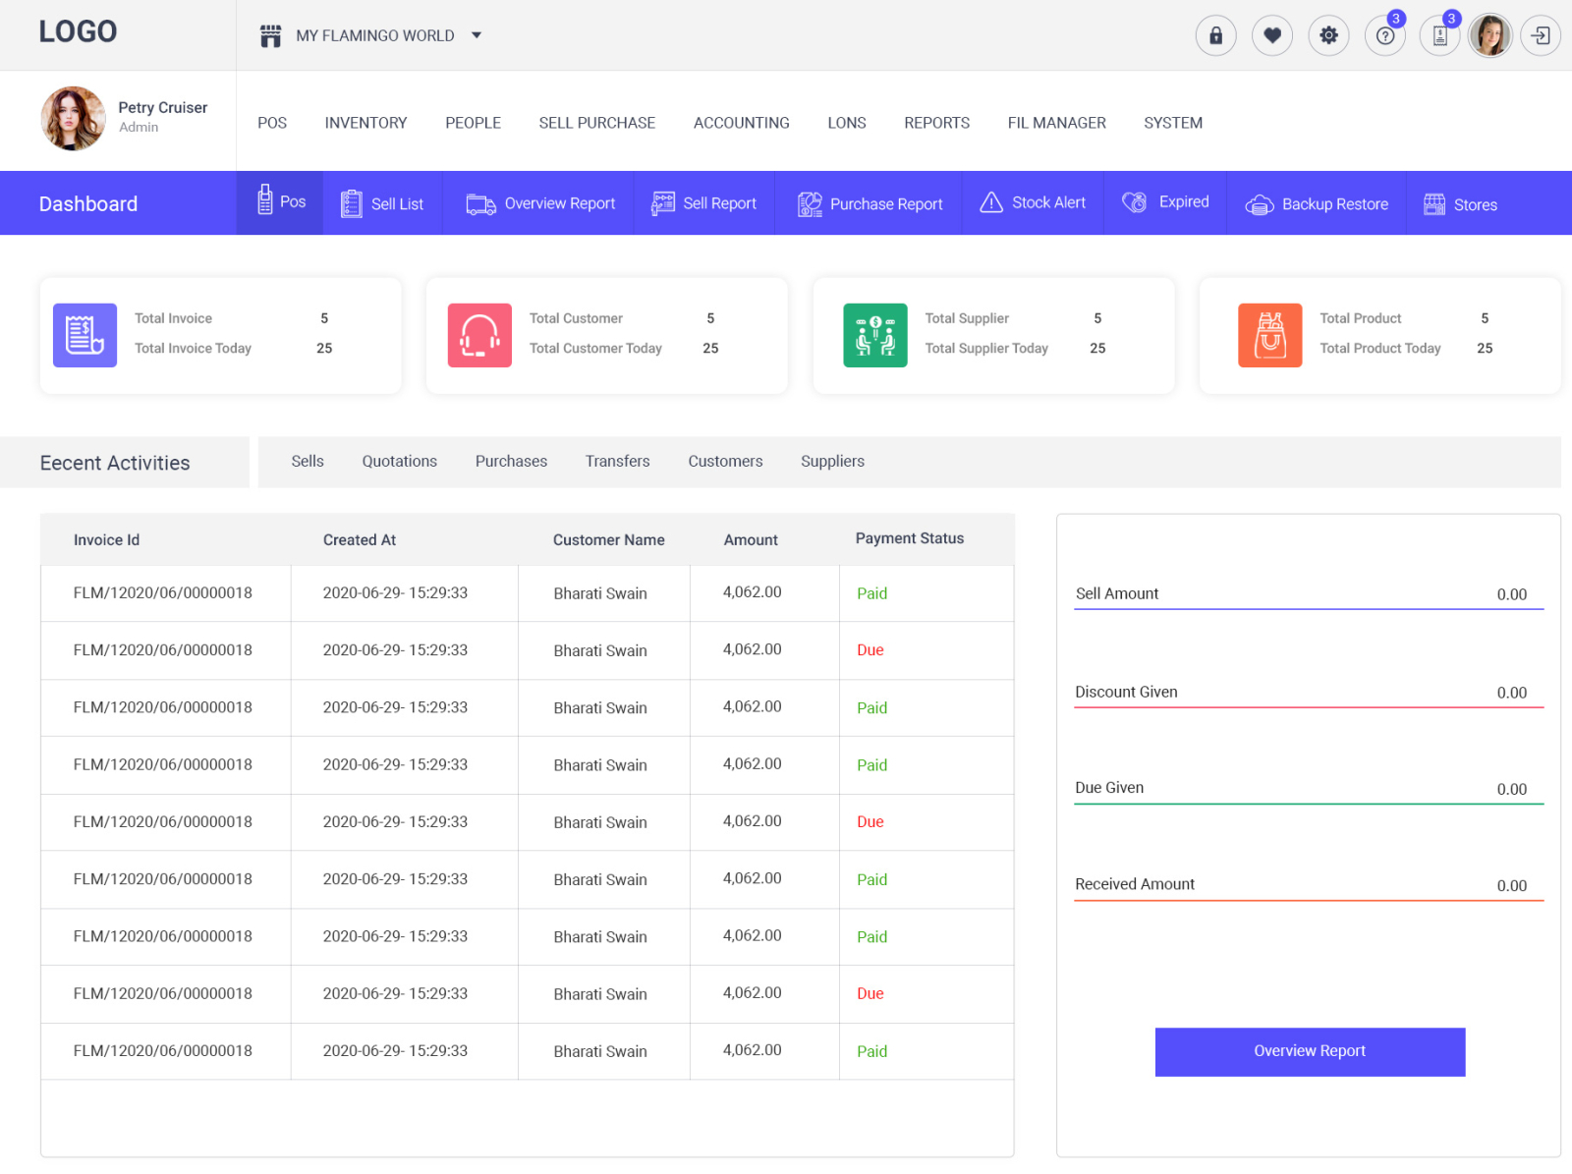The height and width of the screenshot is (1174, 1572).
Task: Click the Sell Report icon
Action: pyautogui.click(x=663, y=203)
